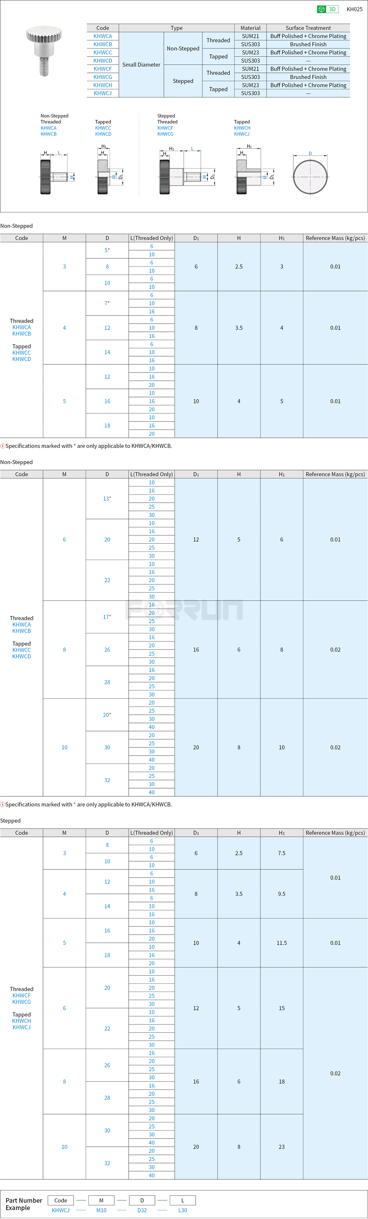The width and height of the screenshot is (368, 1219).
Task: Click the Code box in Part Number Example
Action: (x=60, y=1200)
